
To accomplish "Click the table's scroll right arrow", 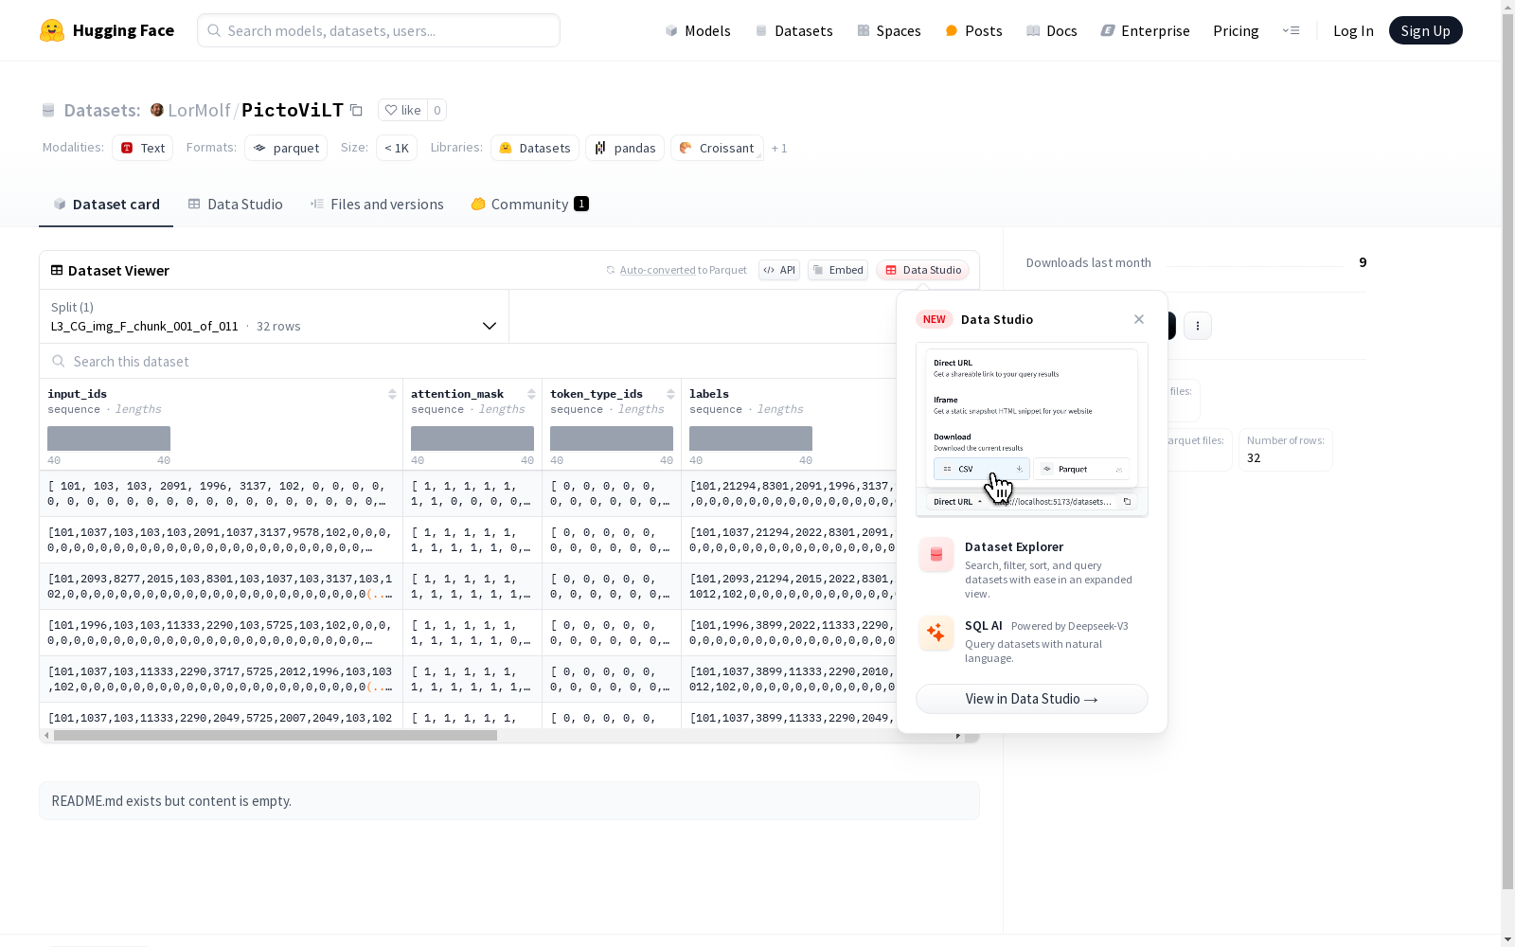I will [x=958, y=736].
